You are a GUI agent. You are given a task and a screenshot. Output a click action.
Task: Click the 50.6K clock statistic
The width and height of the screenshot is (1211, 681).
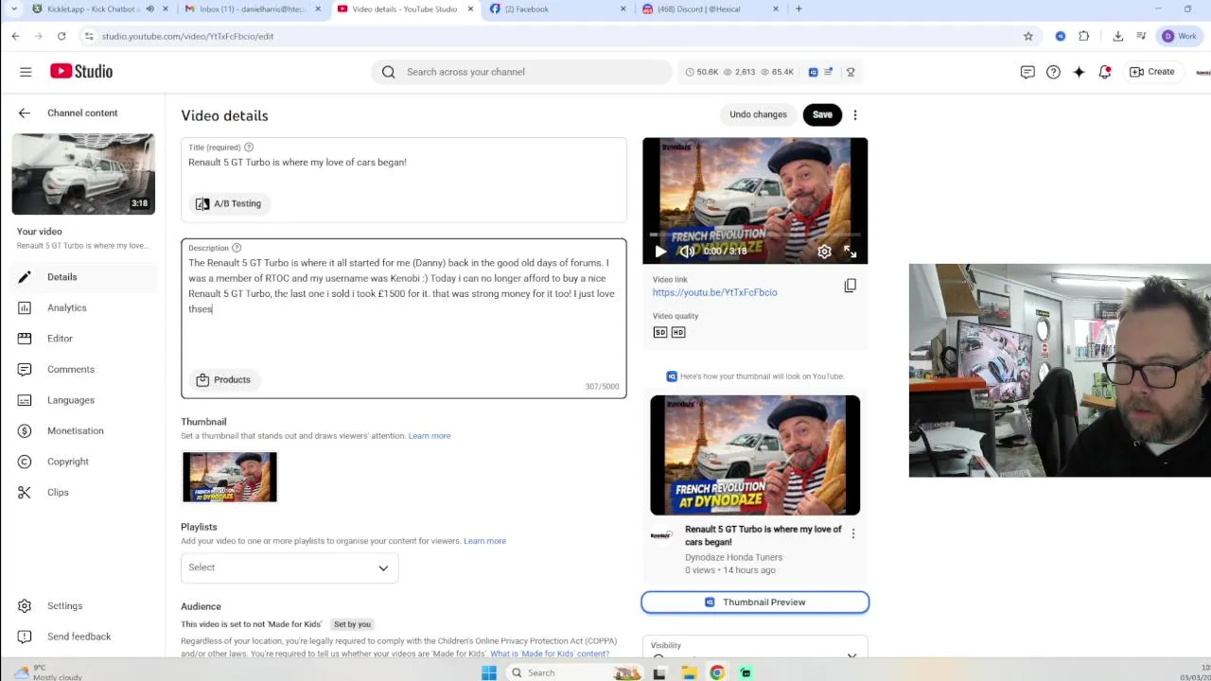click(x=702, y=72)
